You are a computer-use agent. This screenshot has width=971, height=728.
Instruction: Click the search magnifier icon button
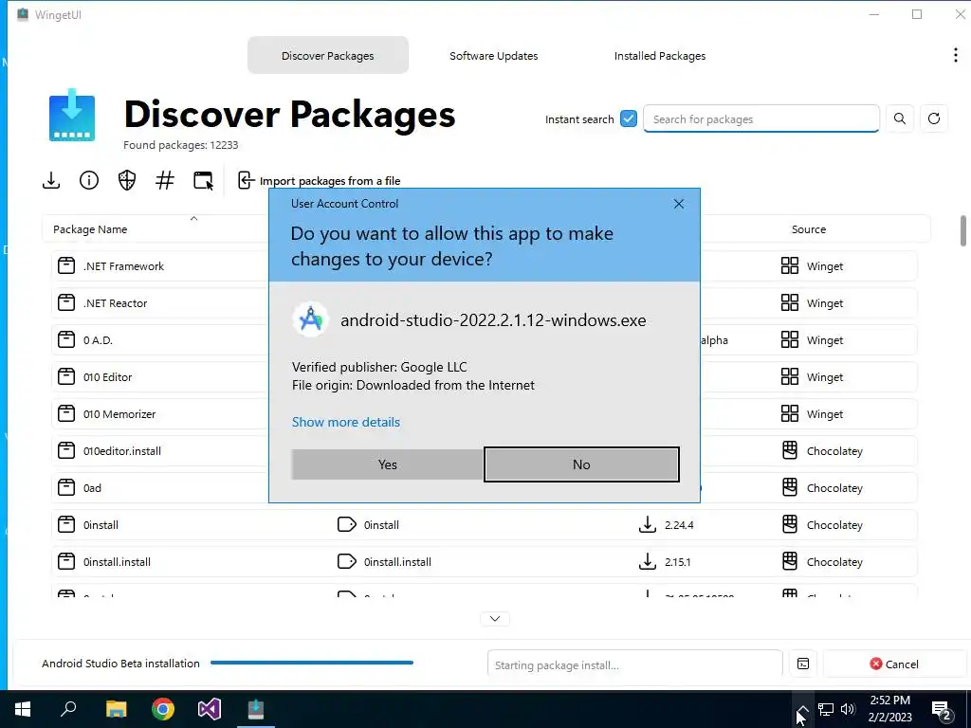[x=900, y=118]
